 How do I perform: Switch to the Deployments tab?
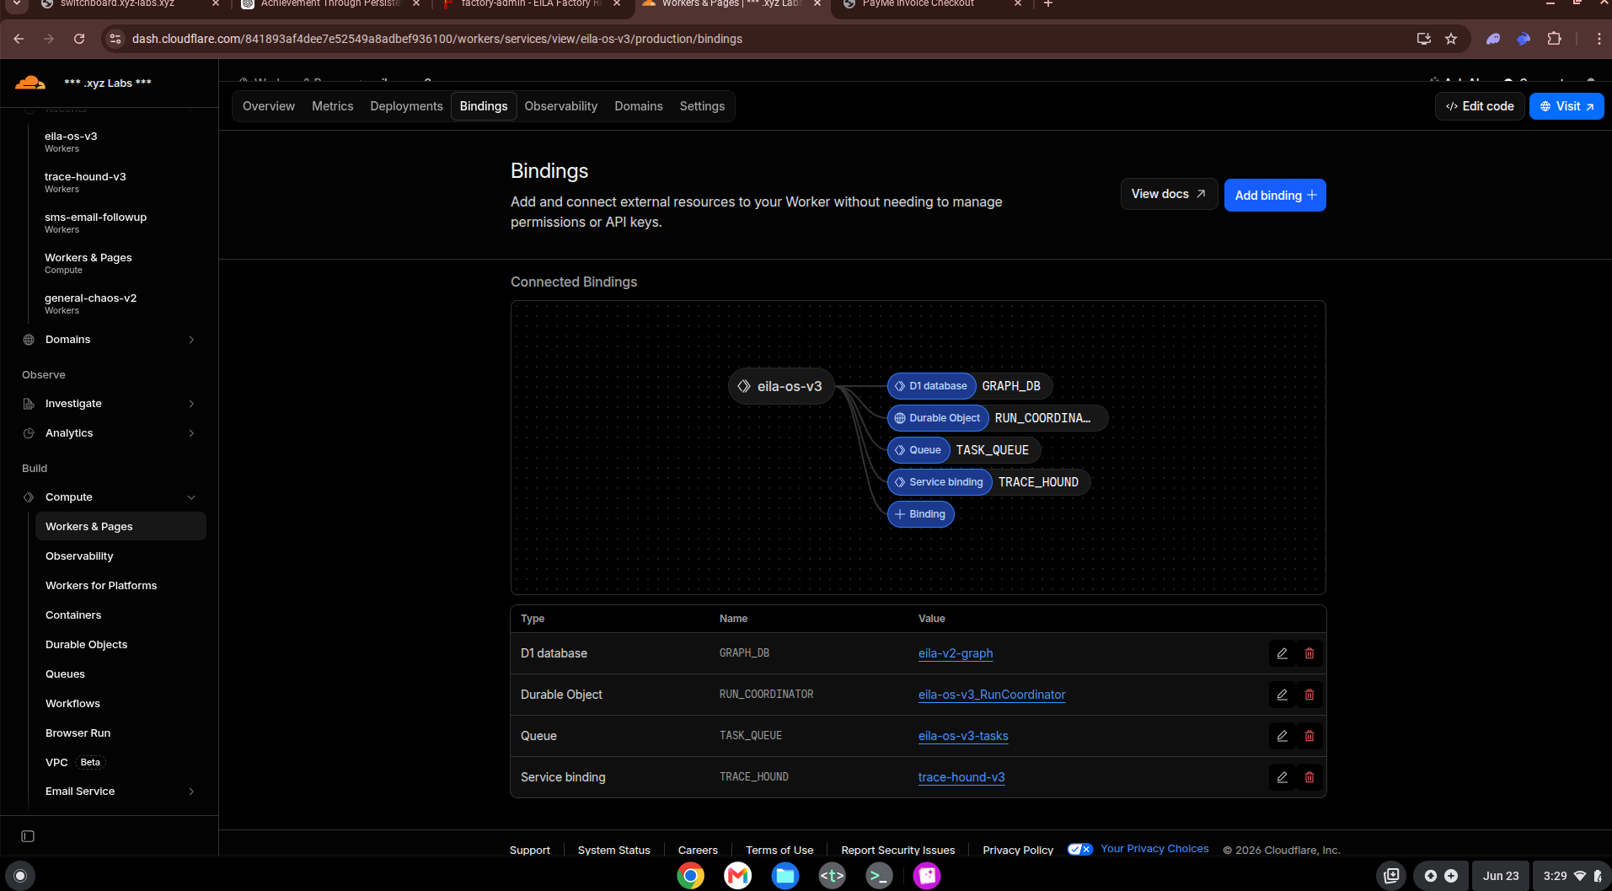(406, 106)
